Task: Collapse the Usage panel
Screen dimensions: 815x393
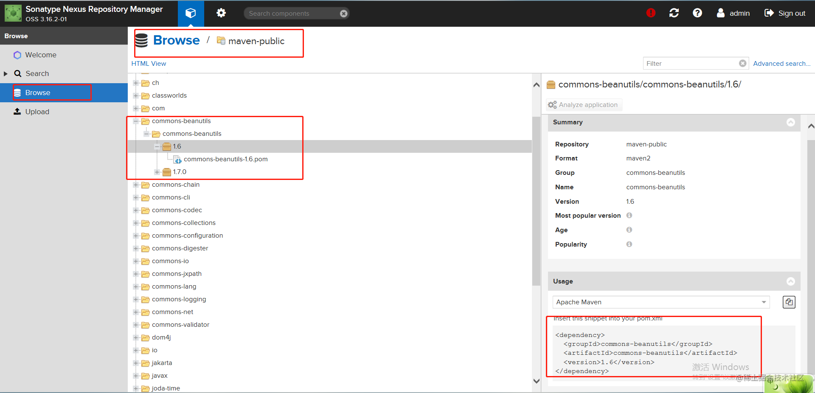Action: click(x=790, y=281)
